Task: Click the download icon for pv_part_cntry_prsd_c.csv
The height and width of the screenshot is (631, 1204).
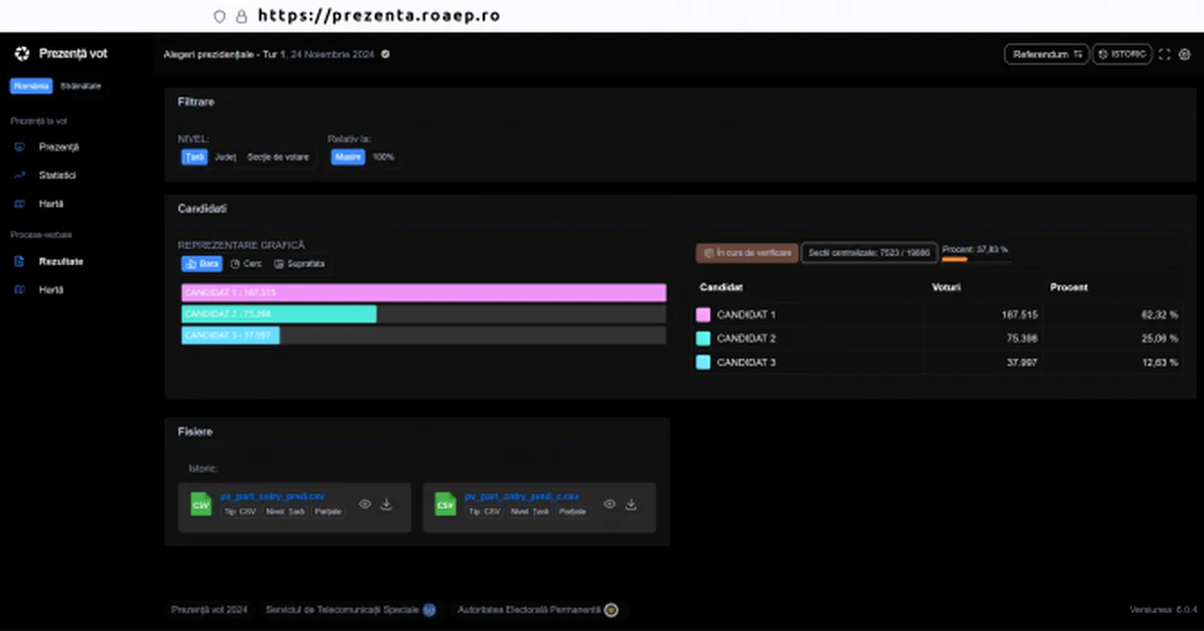Action: point(631,505)
